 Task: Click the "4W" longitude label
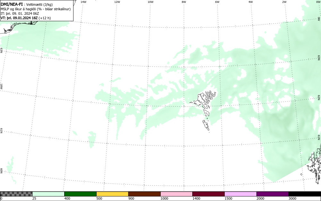251,2
